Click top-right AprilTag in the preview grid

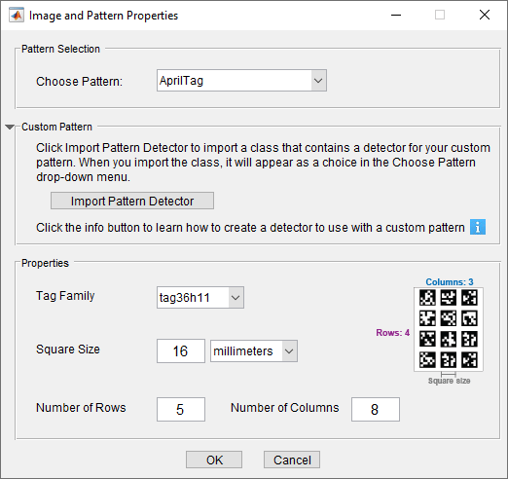469,297
